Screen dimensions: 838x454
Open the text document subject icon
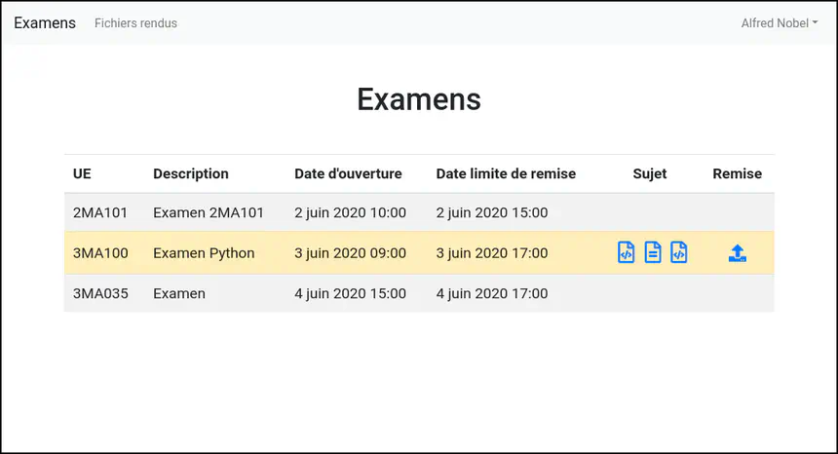pos(653,253)
